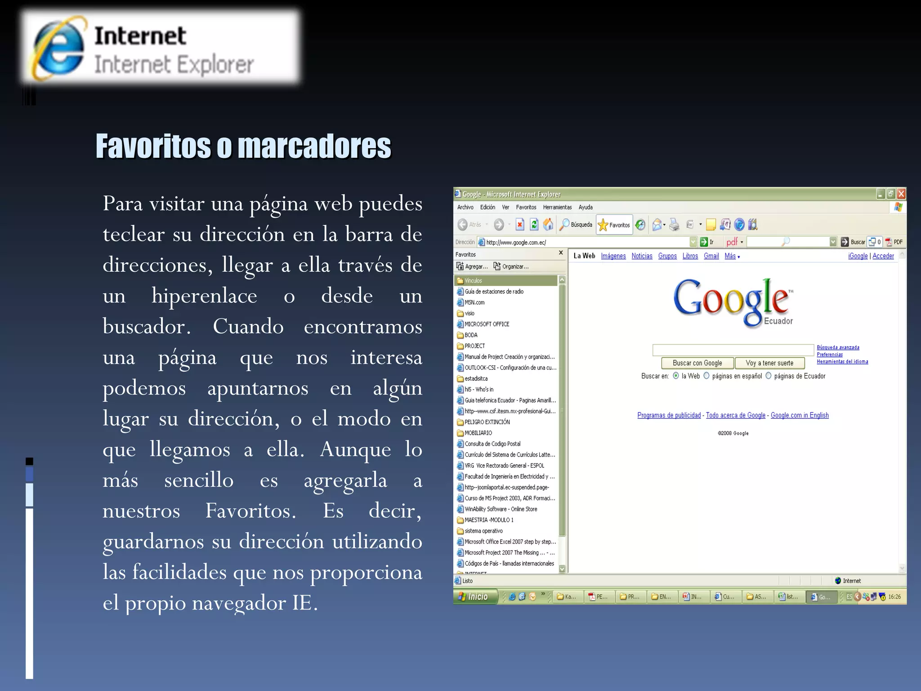Screen dimensions: 921x691
Task: Click the yellow note toolbar icon
Action: (x=711, y=224)
